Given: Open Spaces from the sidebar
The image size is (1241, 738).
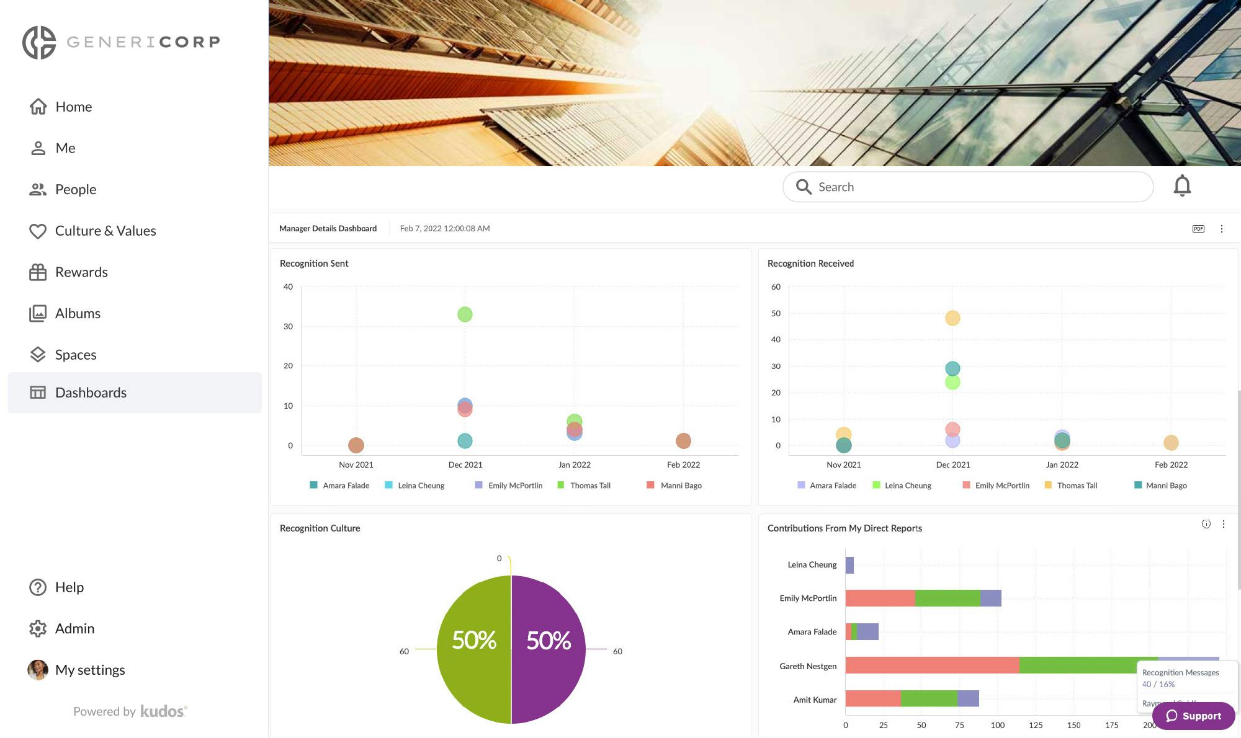Looking at the screenshot, I should [75, 355].
